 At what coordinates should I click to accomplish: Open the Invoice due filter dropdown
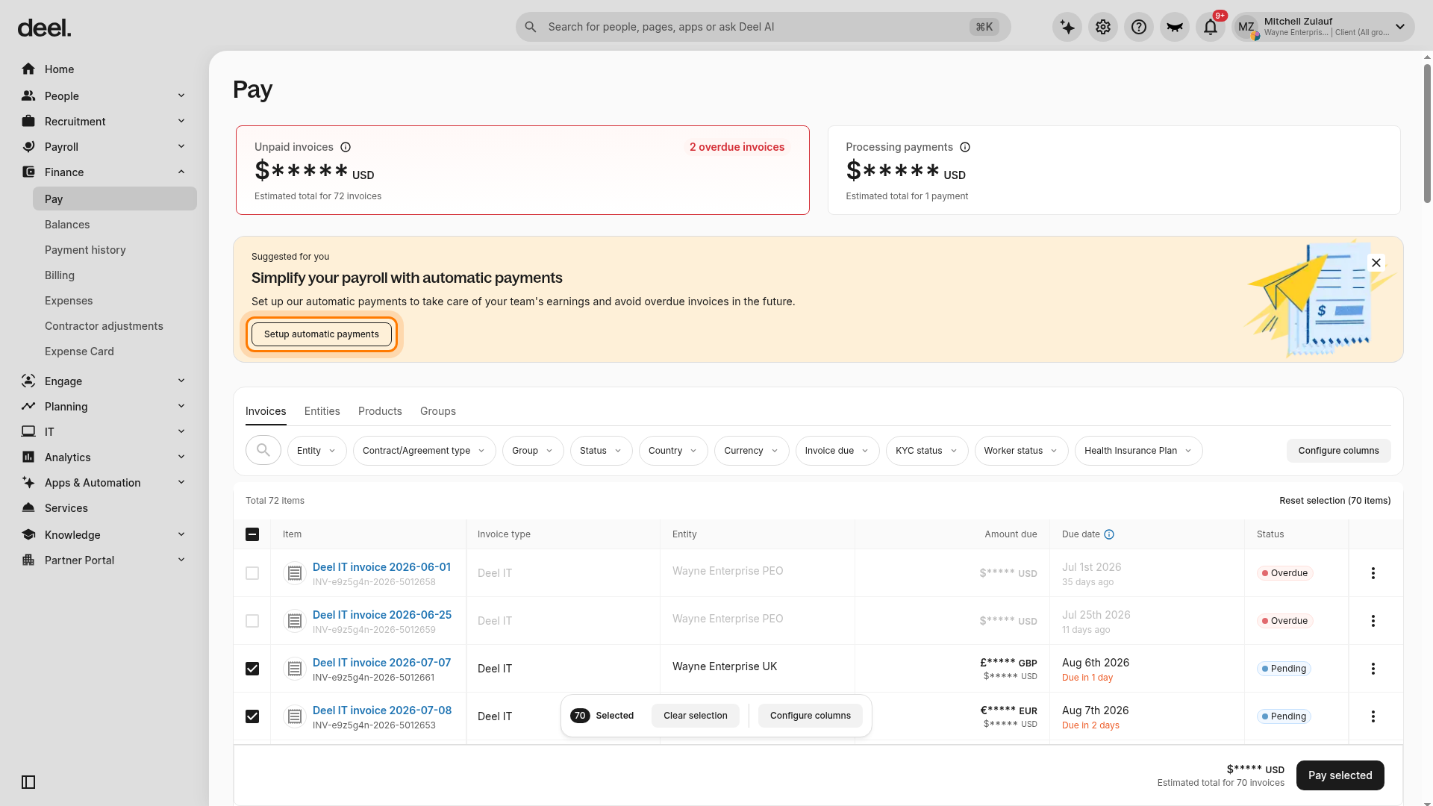pos(837,451)
